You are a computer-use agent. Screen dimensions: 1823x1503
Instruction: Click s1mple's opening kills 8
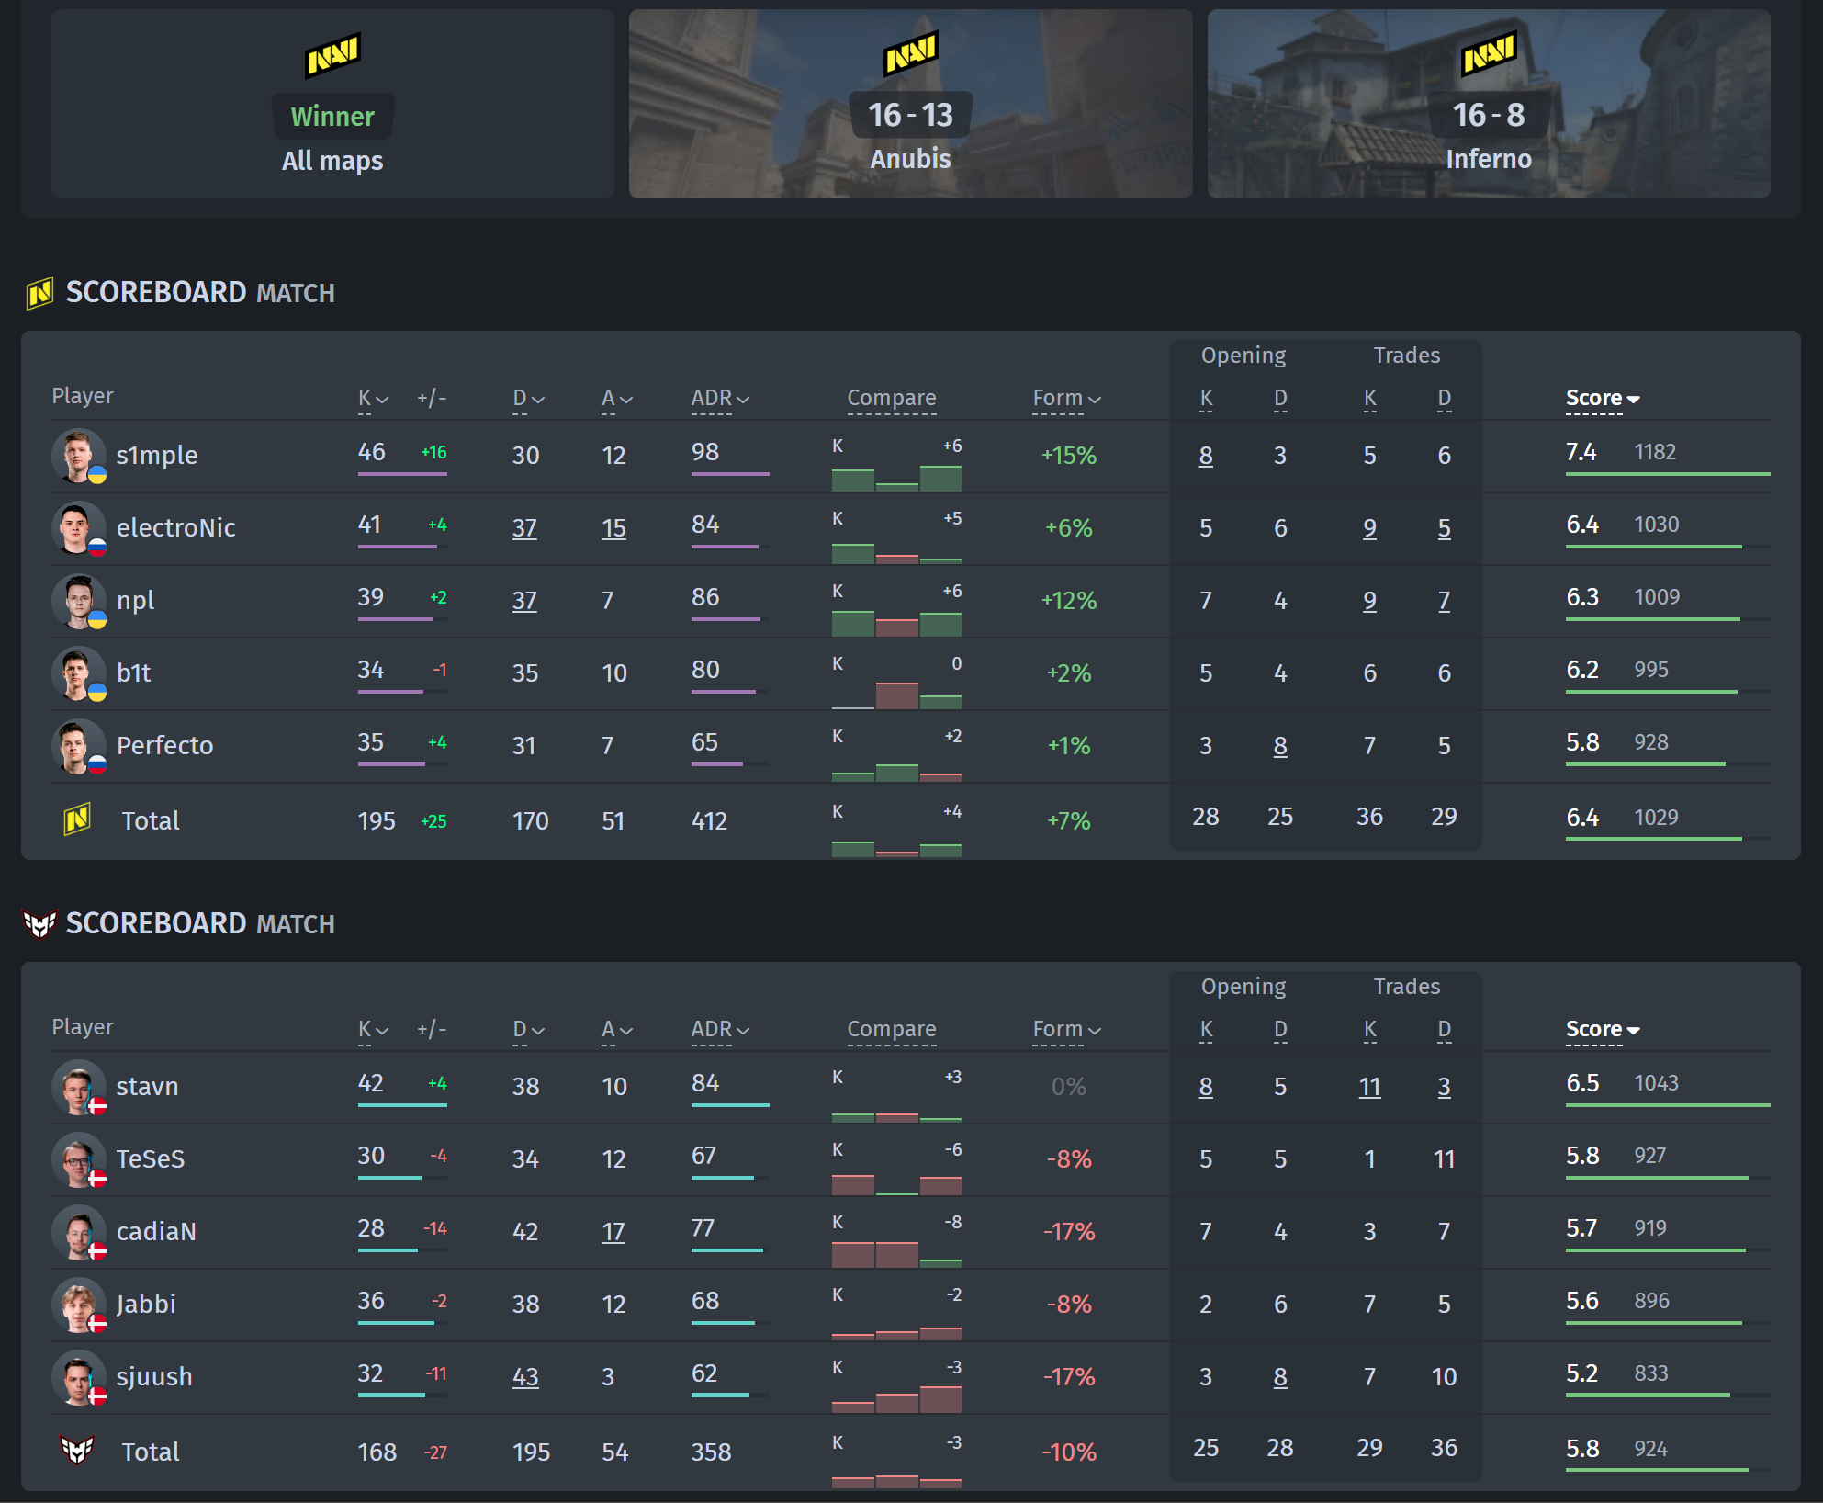point(1206,456)
